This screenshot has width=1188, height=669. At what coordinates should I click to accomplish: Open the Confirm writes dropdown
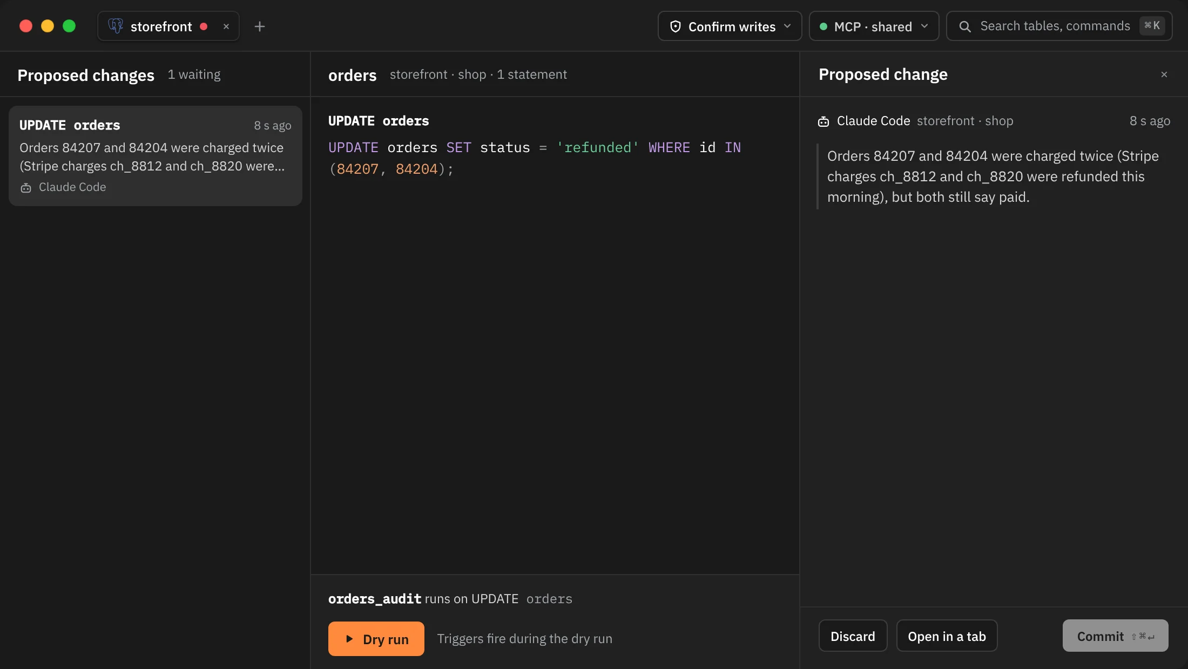730,26
